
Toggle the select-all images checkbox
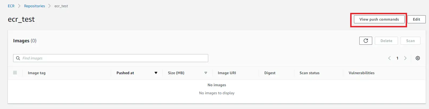click(15, 73)
